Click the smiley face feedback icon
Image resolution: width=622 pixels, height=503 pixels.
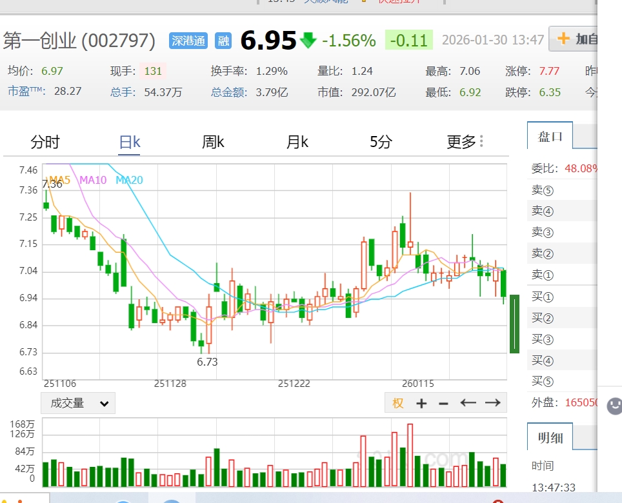click(615, 406)
